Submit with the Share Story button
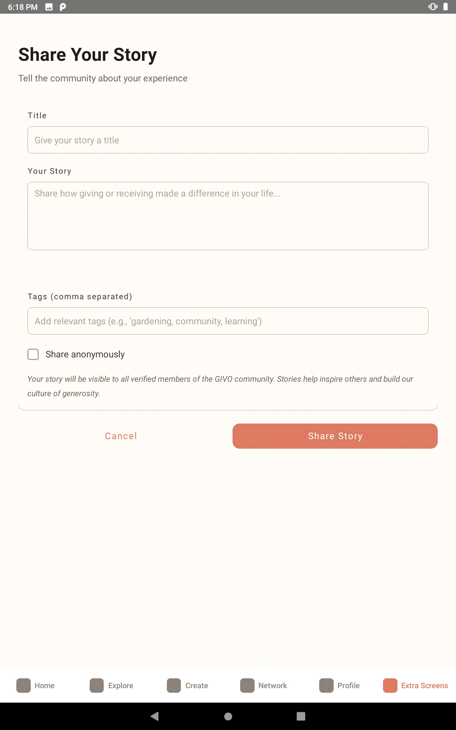The width and height of the screenshot is (456, 730). (x=335, y=436)
